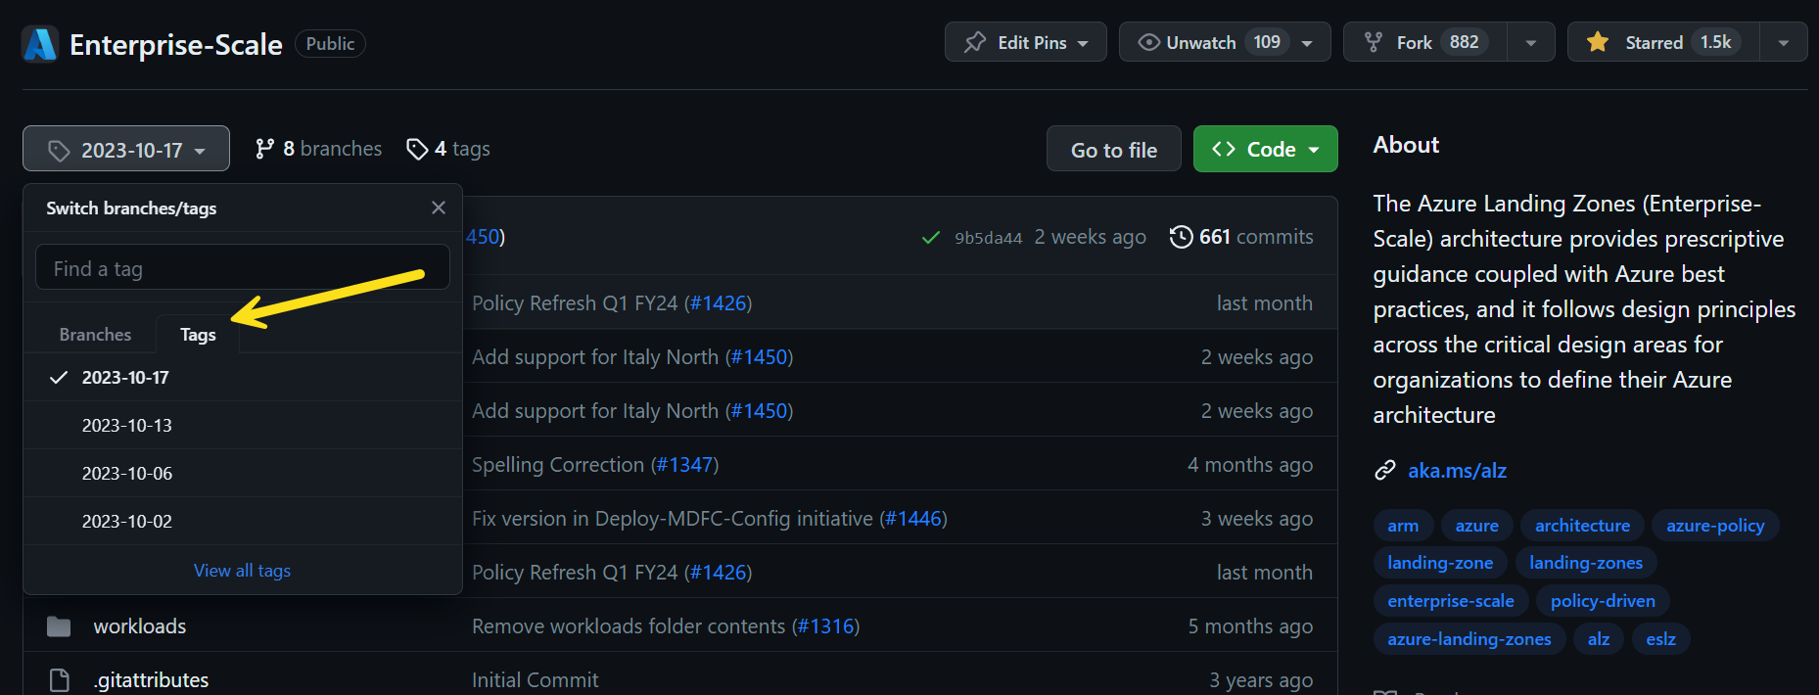Open the .gitattributes file
This screenshot has width=1819, height=695.
coord(151,680)
